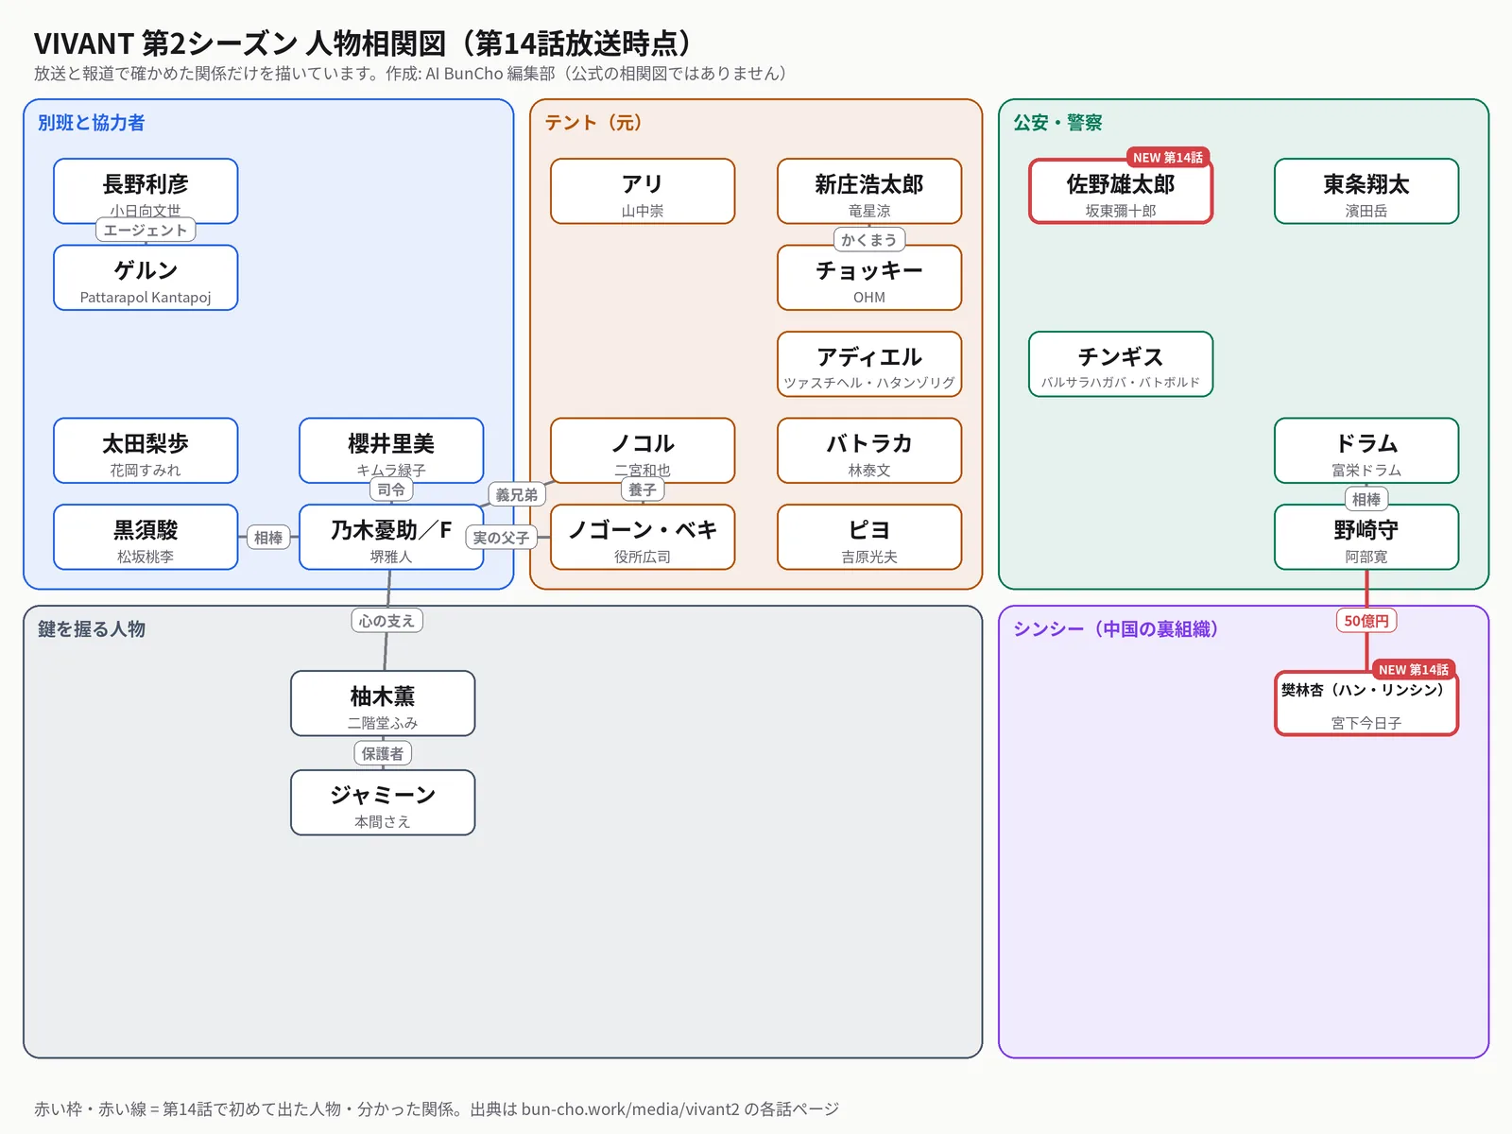Open the バトラカ character card

[x=869, y=451]
